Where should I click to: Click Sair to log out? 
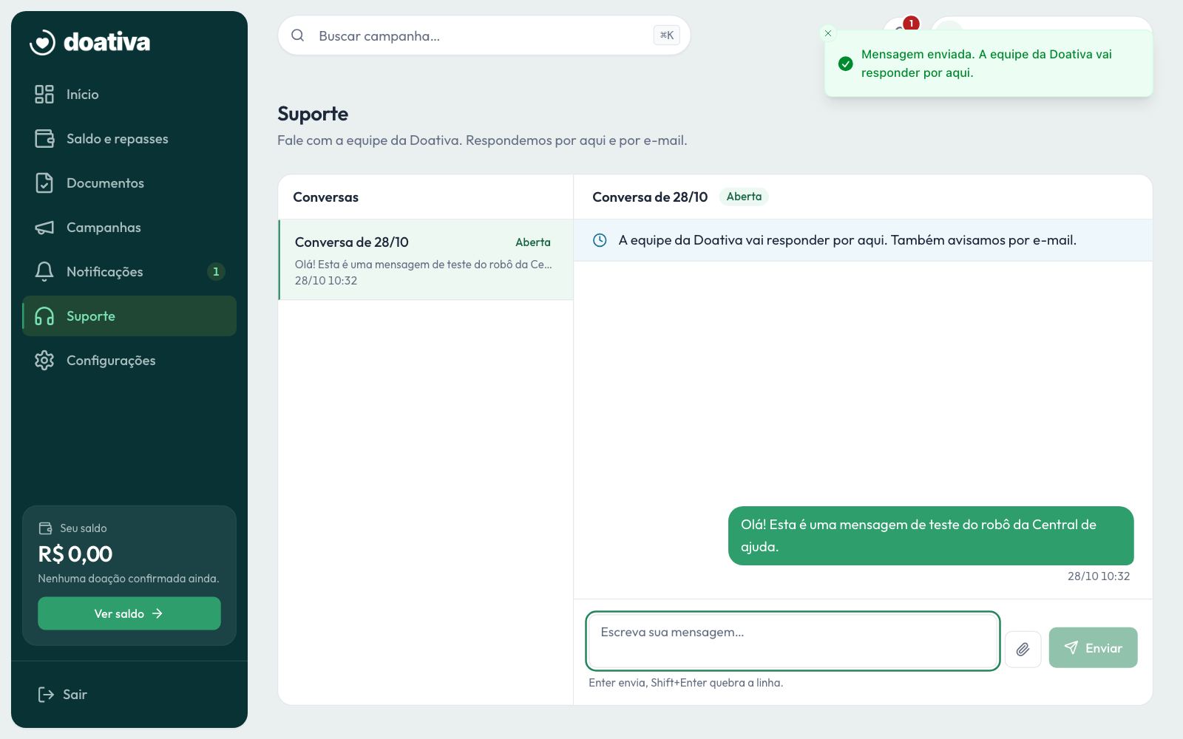[x=63, y=695]
